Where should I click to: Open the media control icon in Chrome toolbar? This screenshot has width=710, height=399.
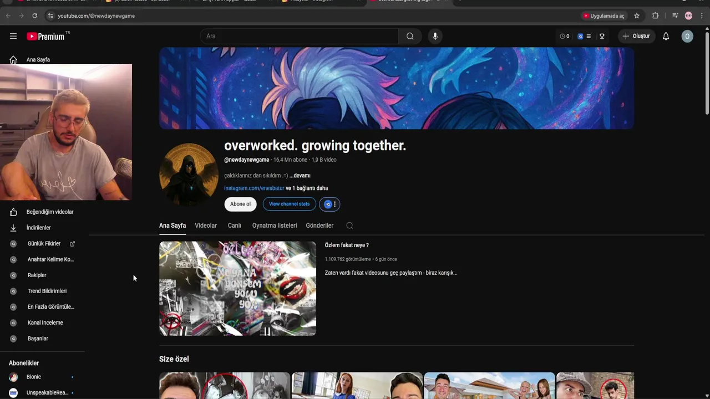[x=675, y=16]
